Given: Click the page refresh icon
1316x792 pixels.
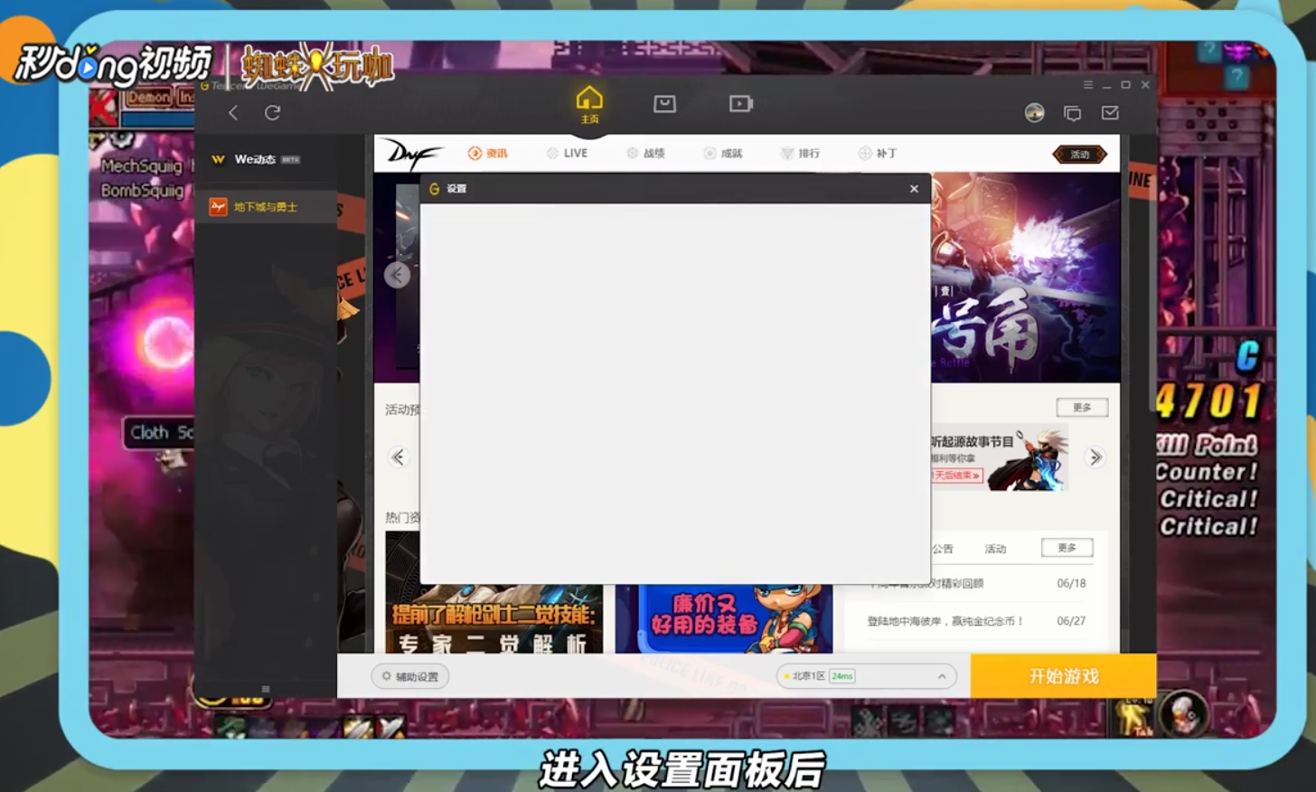Looking at the screenshot, I should point(272,112).
